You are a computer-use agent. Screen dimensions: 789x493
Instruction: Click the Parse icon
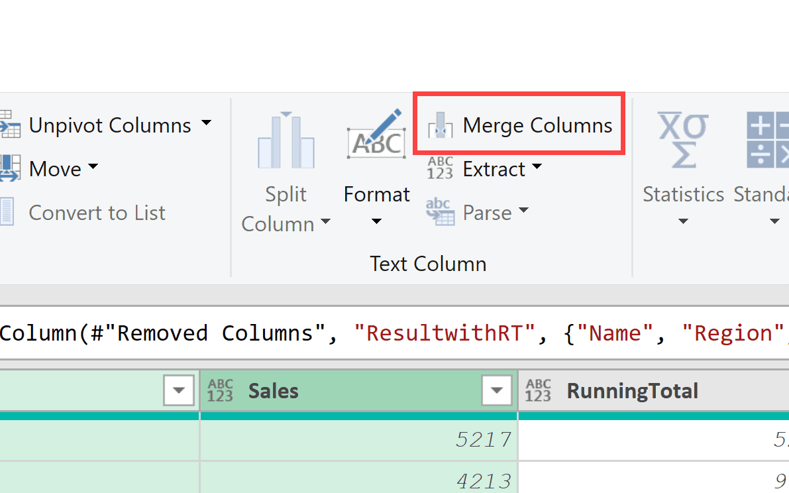(x=441, y=212)
